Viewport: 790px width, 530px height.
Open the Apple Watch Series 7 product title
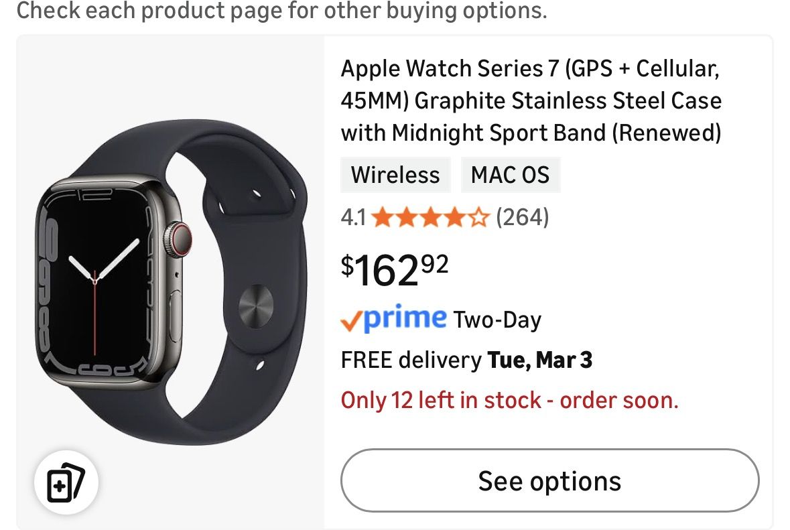pos(531,101)
